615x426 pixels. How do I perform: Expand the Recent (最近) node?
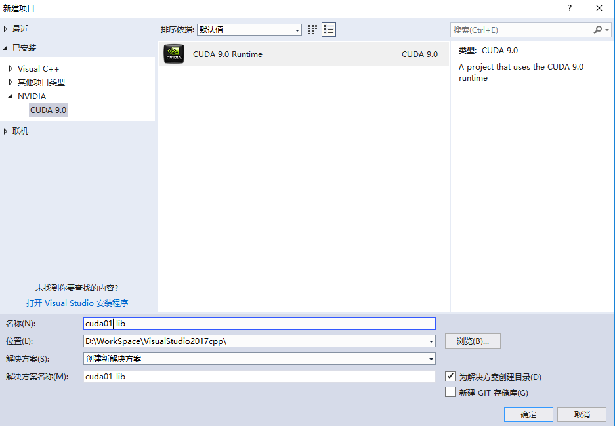tap(5, 29)
